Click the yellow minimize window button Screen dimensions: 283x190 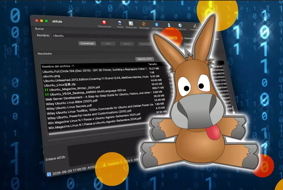(x=41, y=21)
